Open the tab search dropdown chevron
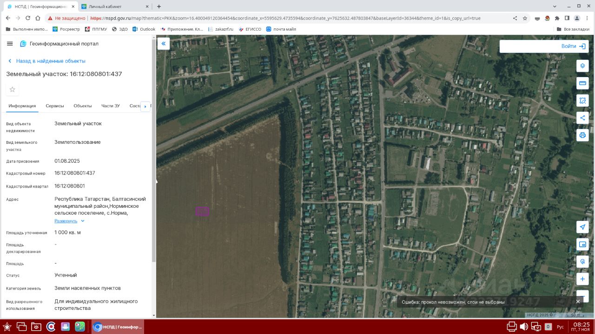The height and width of the screenshot is (334, 595). pos(555,6)
